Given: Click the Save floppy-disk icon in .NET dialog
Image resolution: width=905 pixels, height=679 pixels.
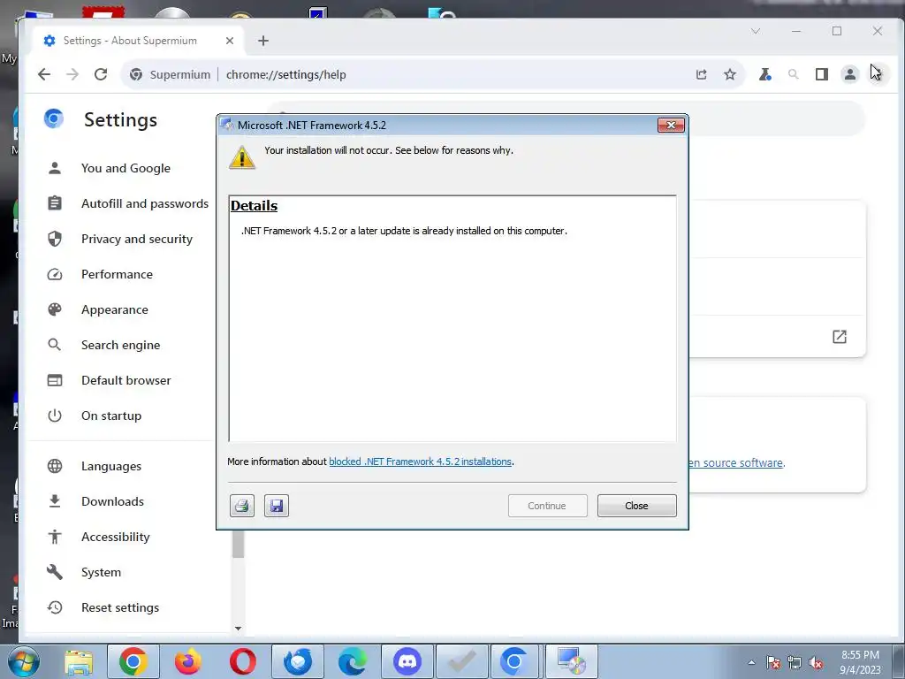Looking at the screenshot, I should (x=277, y=506).
